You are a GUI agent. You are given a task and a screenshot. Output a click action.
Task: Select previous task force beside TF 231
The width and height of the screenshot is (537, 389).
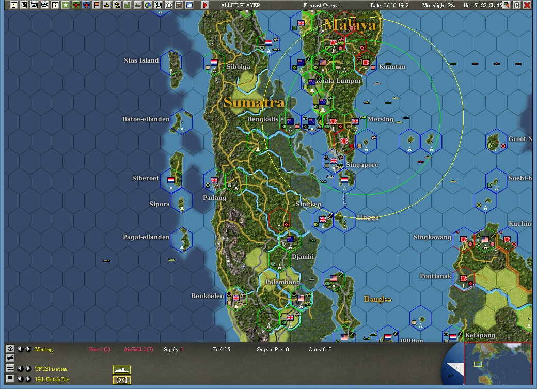[21, 369]
